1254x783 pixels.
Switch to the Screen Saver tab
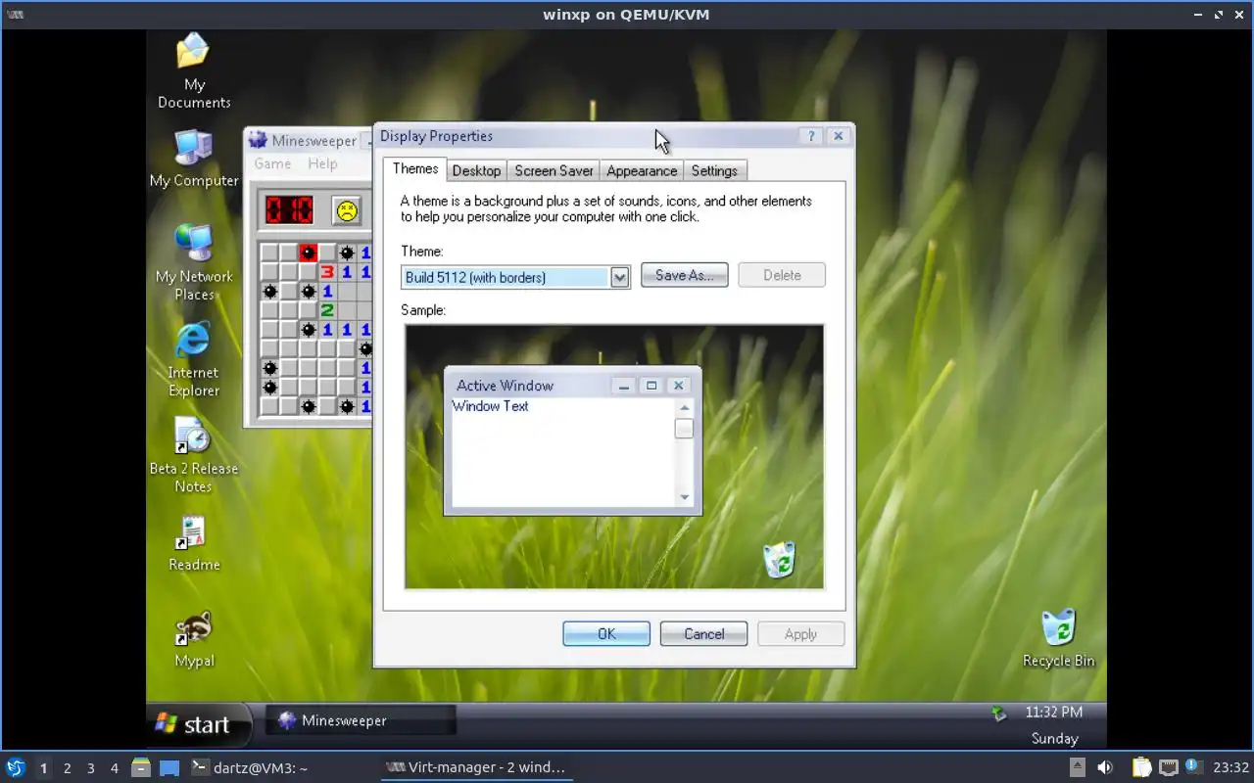(x=554, y=170)
